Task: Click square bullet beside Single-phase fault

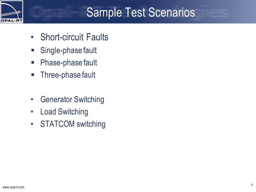Action: [x=33, y=50]
